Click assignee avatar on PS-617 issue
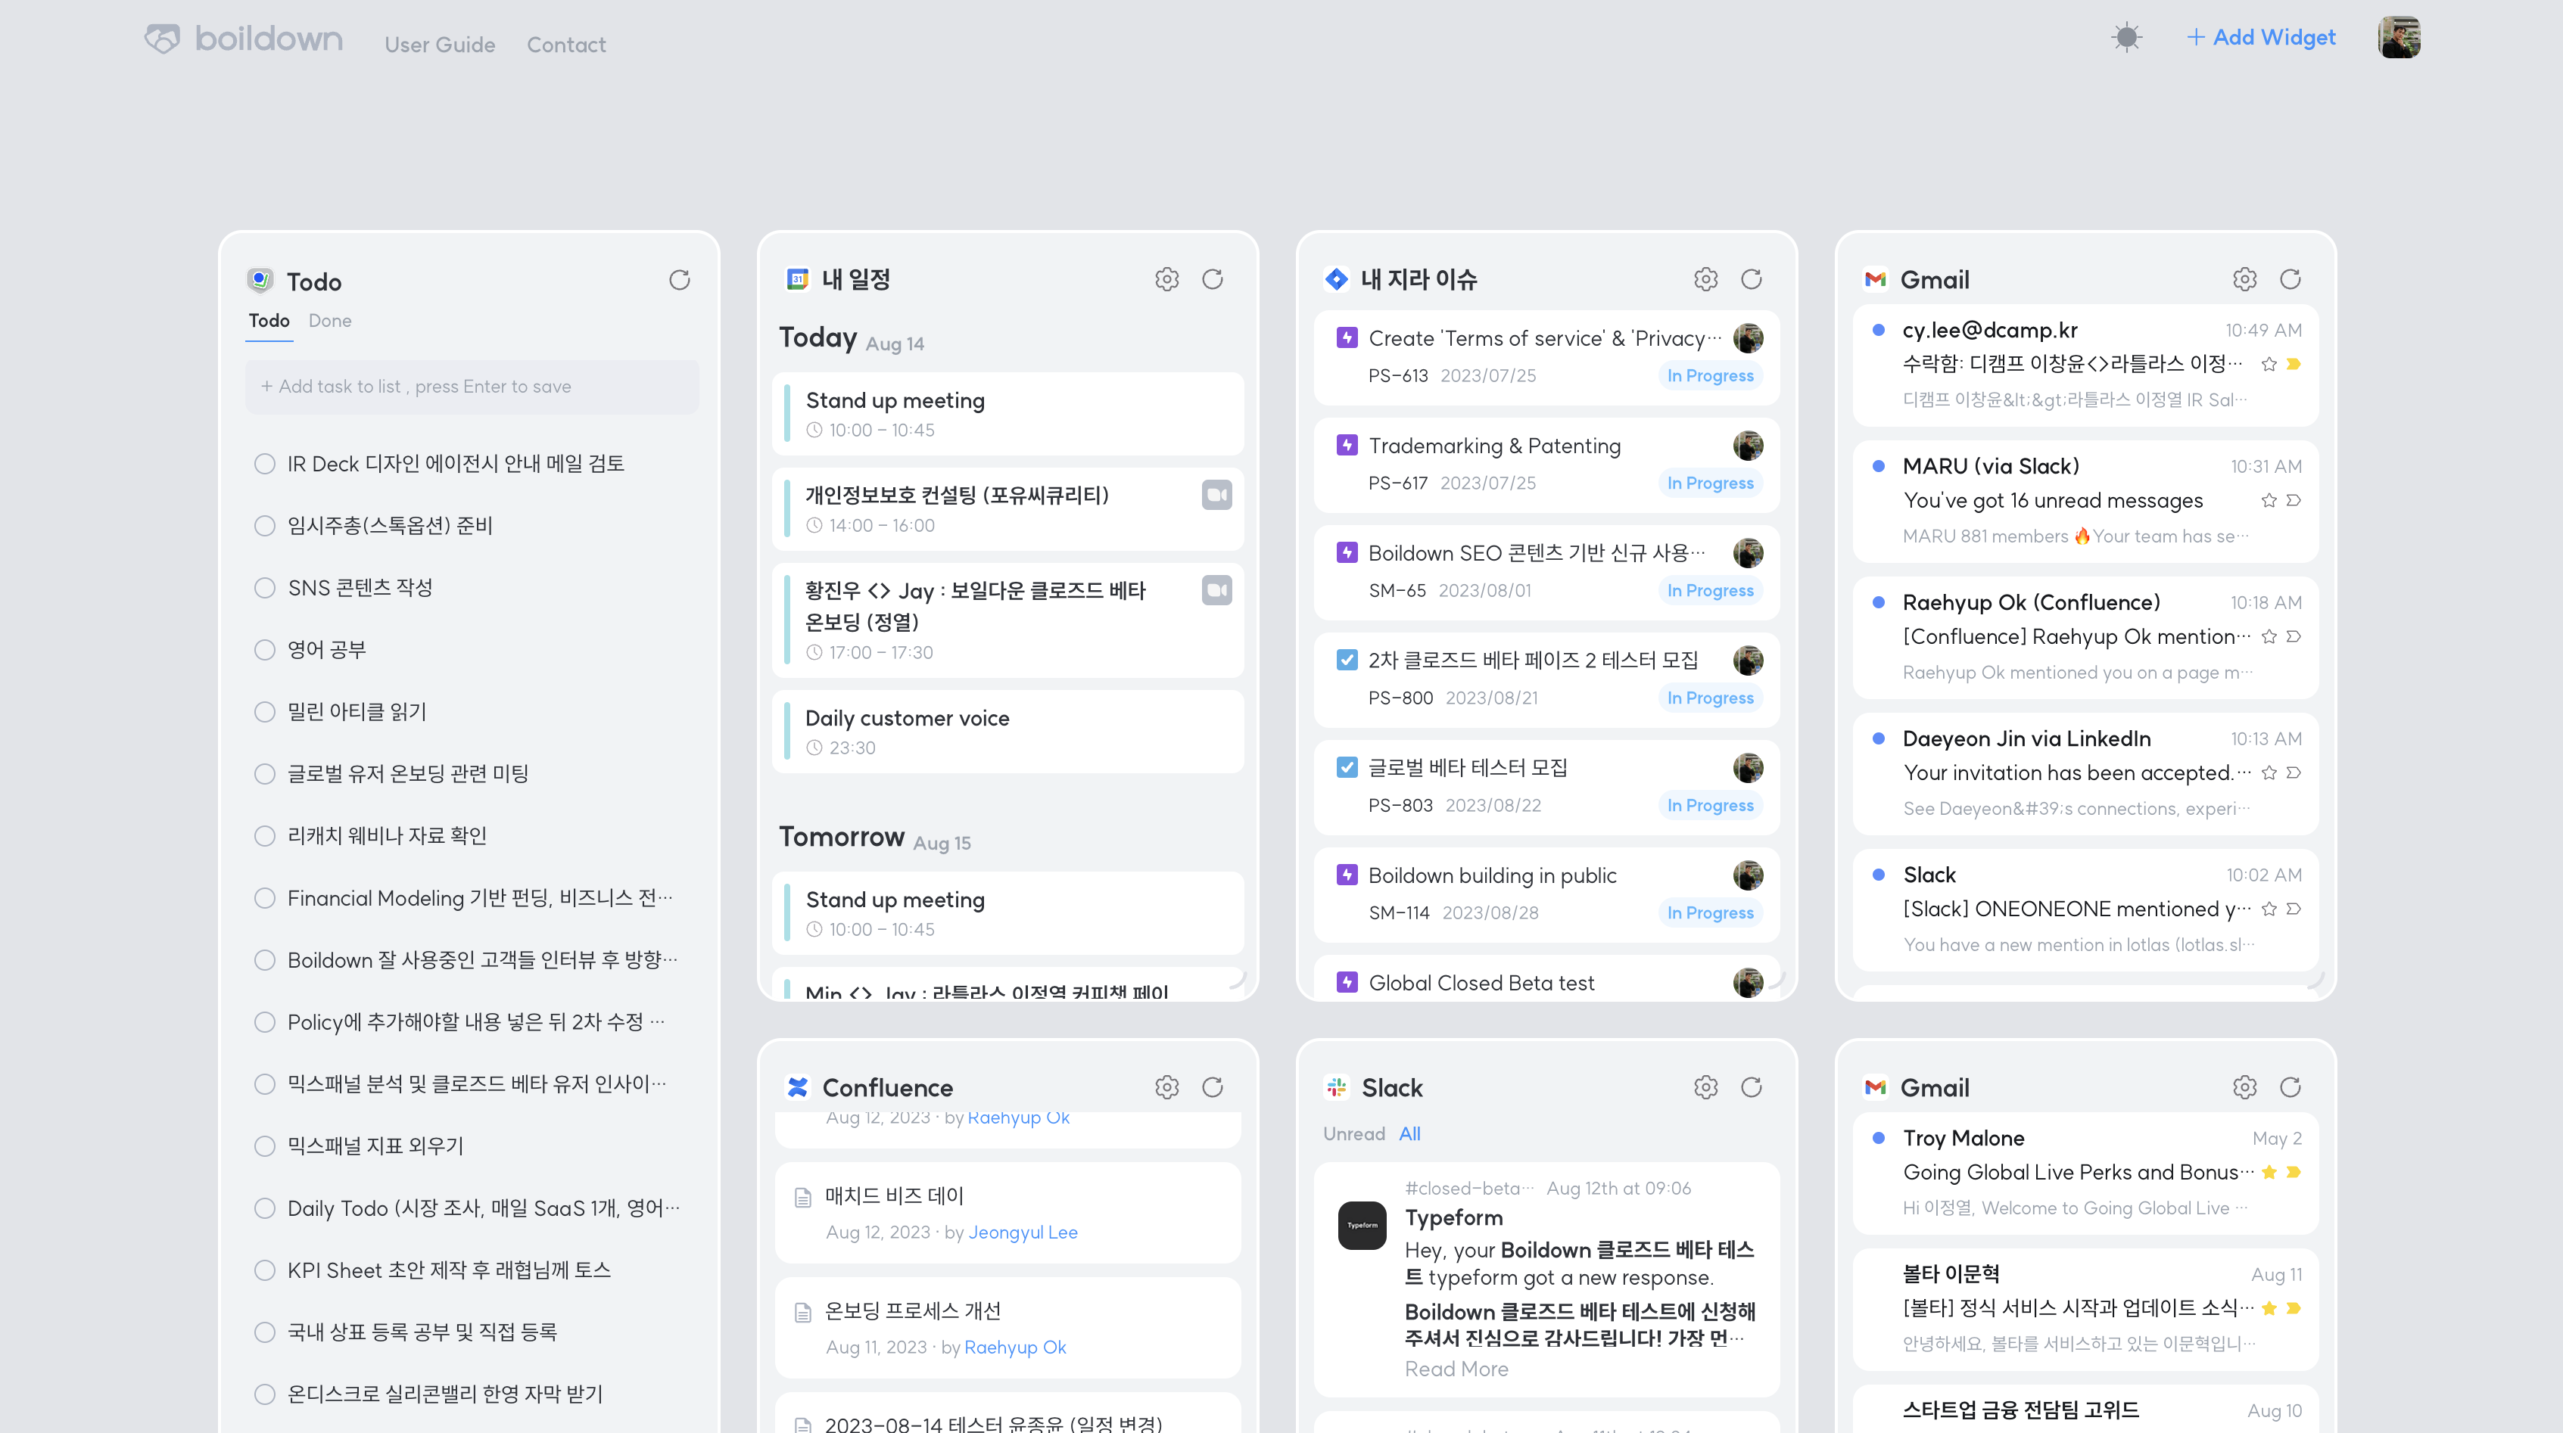 1748,446
